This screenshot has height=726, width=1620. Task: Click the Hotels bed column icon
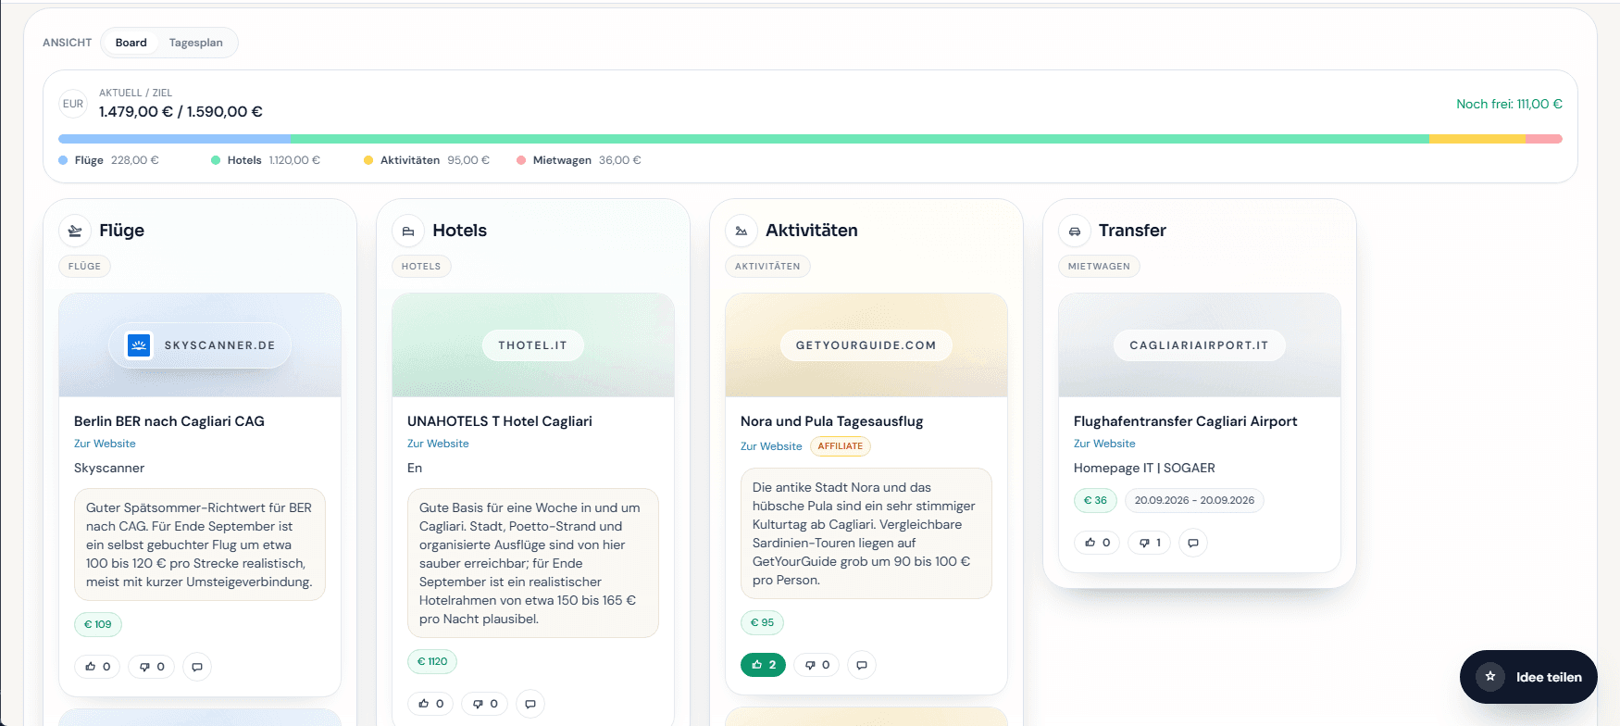click(408, 231)
